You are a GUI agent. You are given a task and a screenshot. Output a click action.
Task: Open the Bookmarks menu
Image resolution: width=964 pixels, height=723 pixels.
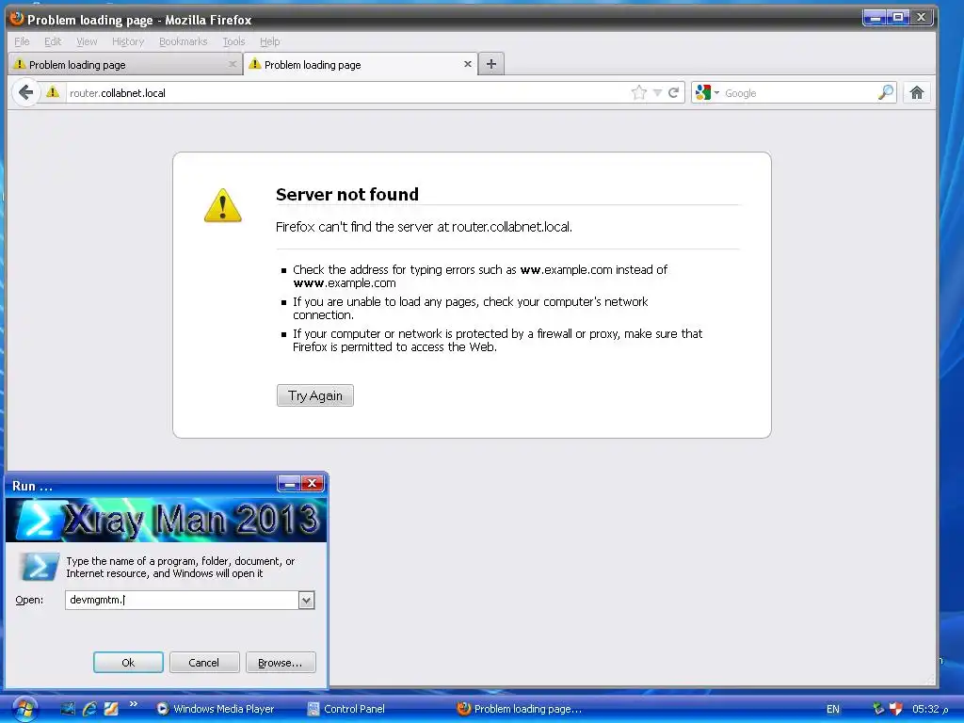(183, 41)
